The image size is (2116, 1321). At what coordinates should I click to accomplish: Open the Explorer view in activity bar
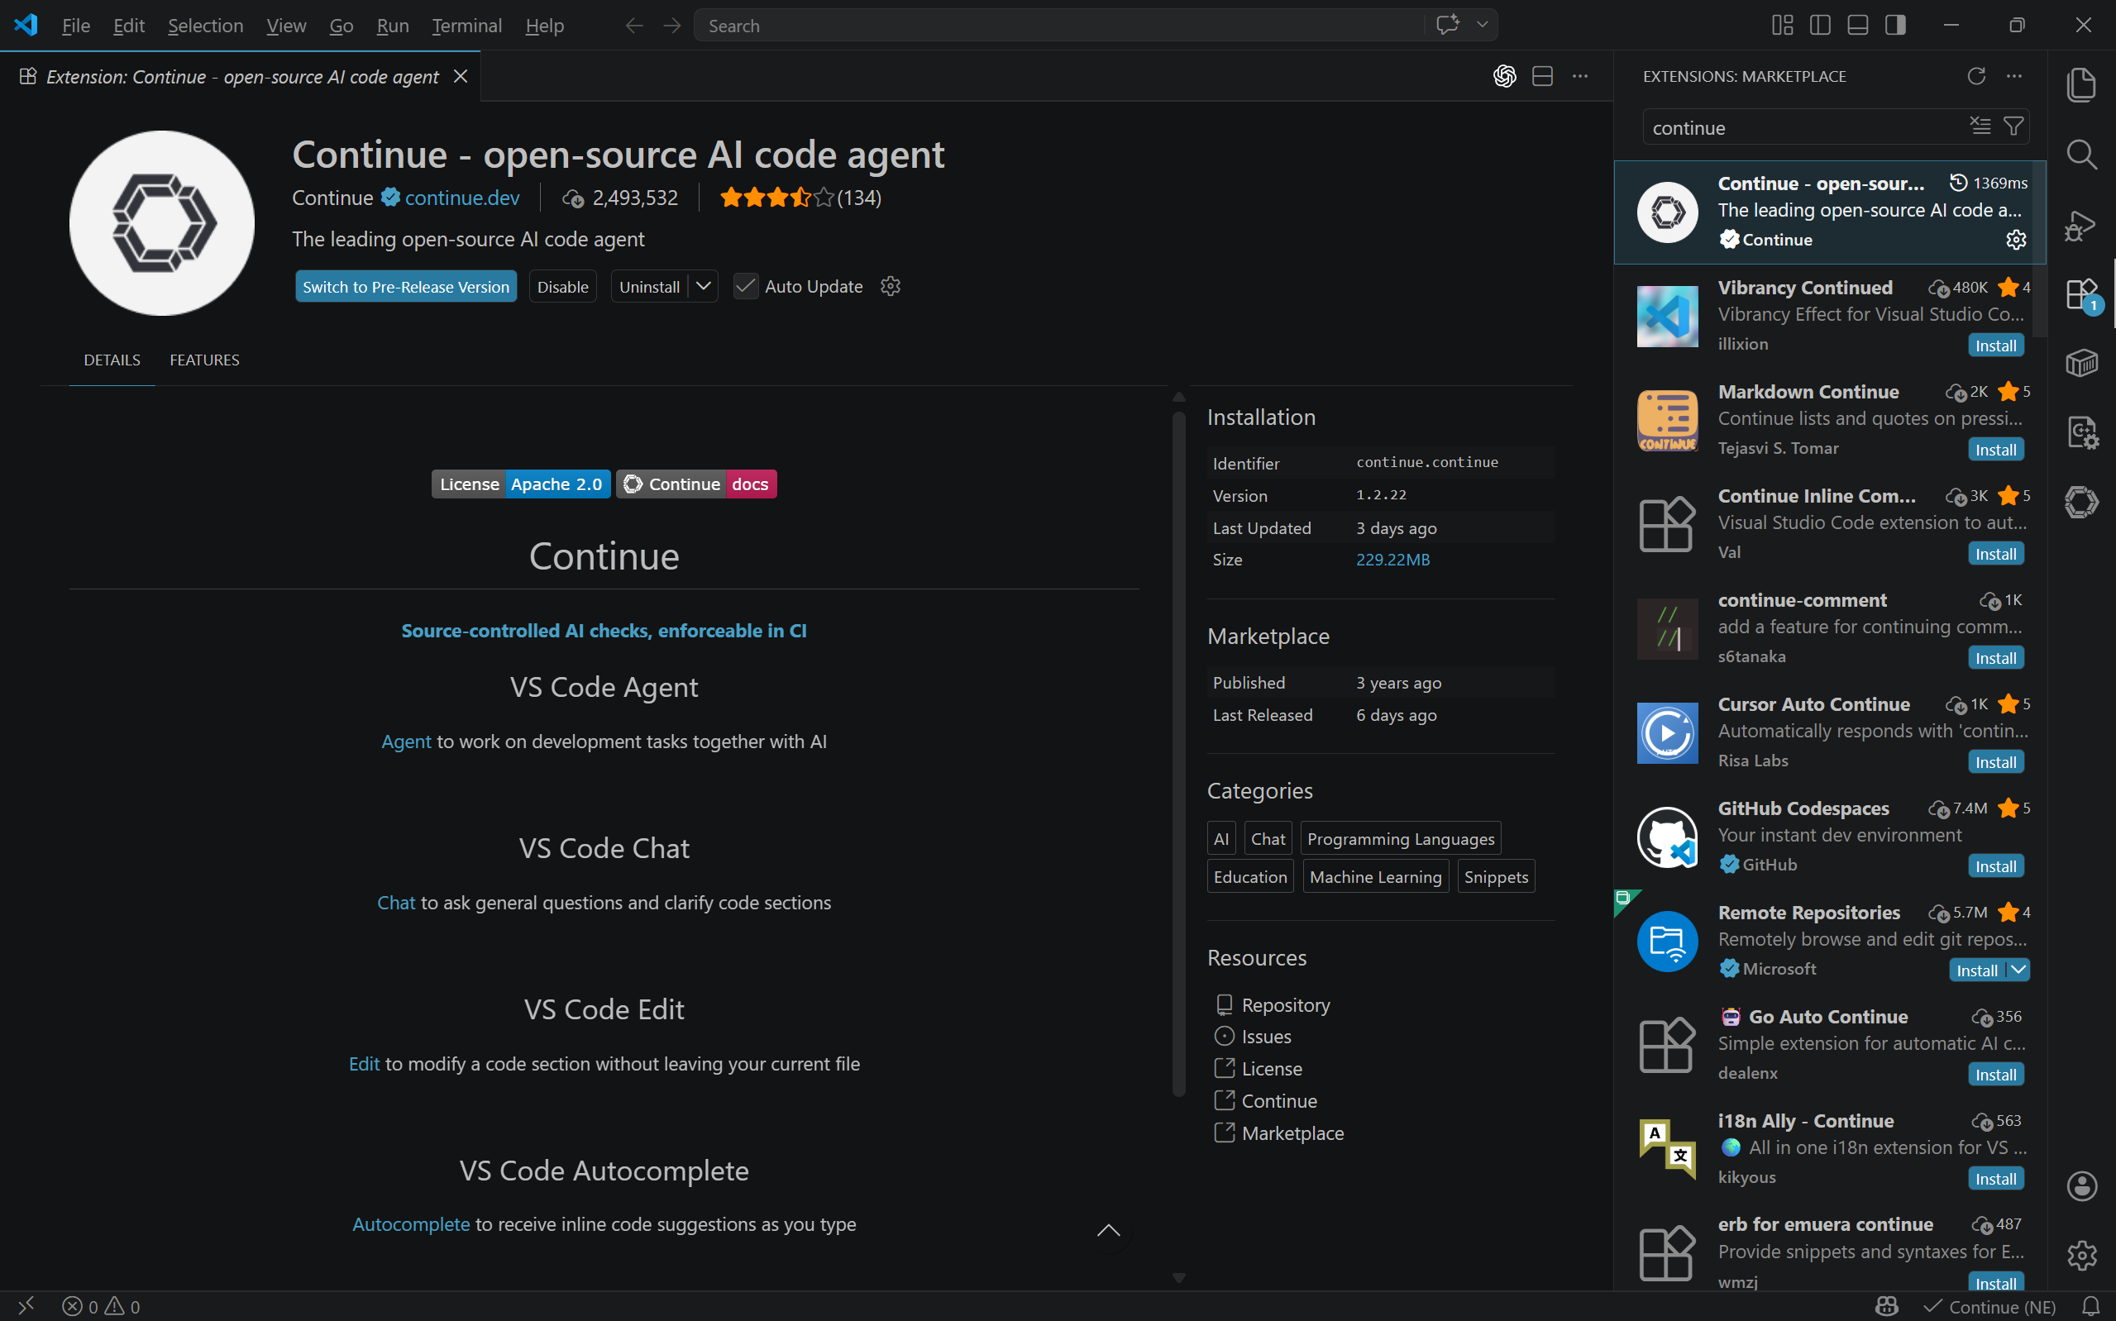point(2081,85)
